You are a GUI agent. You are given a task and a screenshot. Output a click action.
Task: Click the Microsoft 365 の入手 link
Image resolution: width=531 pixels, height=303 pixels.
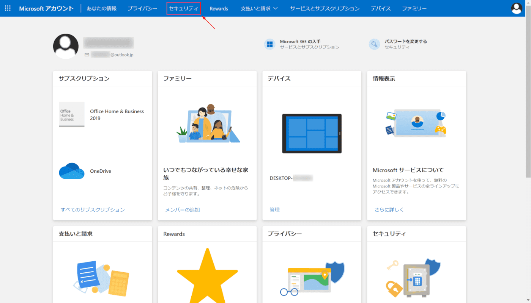pos(301,41)
